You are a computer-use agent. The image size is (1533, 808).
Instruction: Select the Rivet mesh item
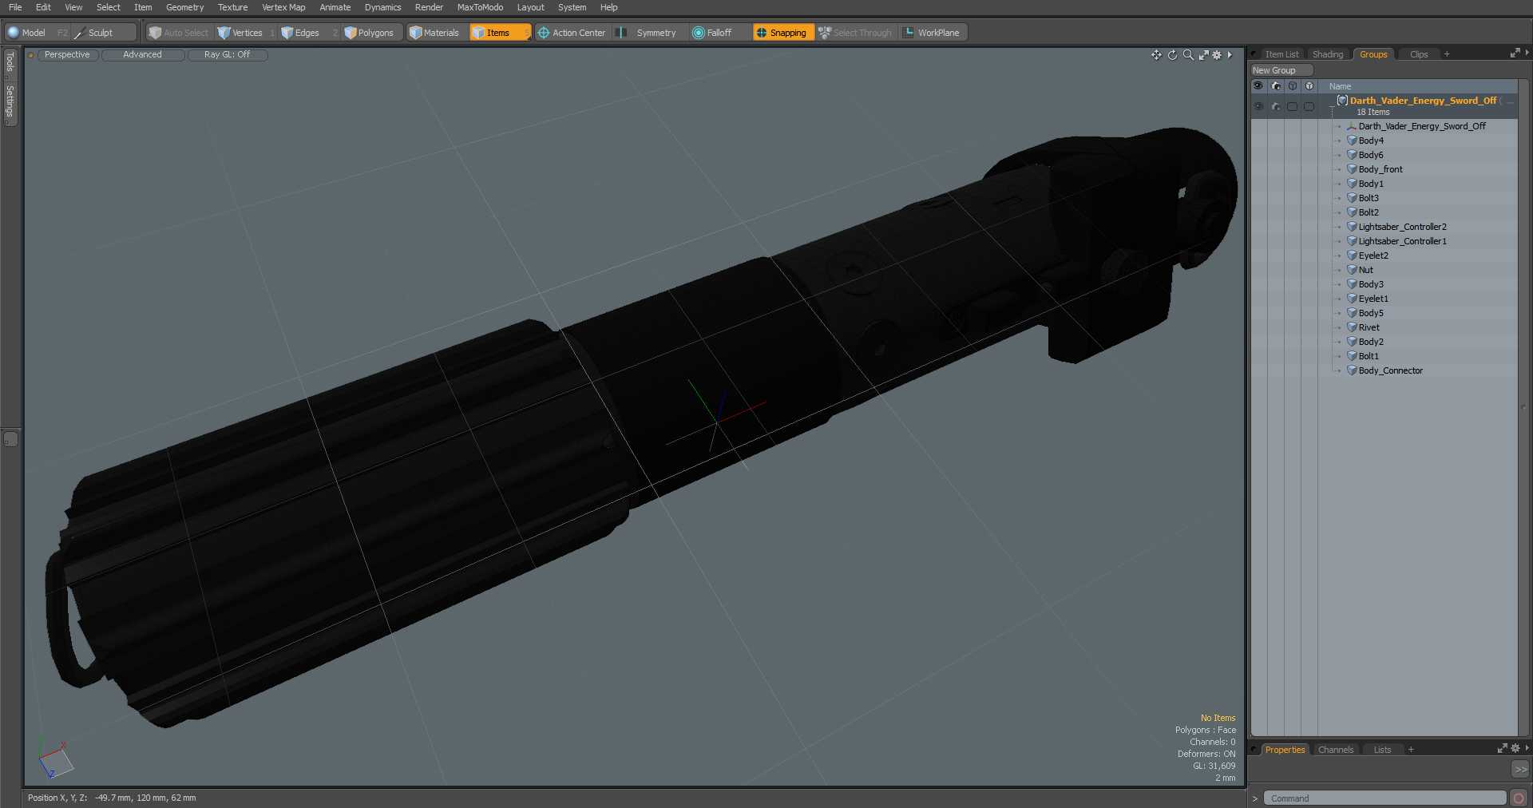tap(1369, 327)
